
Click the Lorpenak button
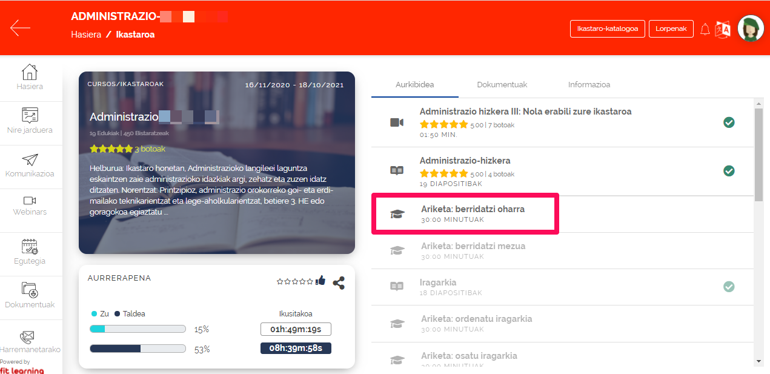(x=671, y=29)
